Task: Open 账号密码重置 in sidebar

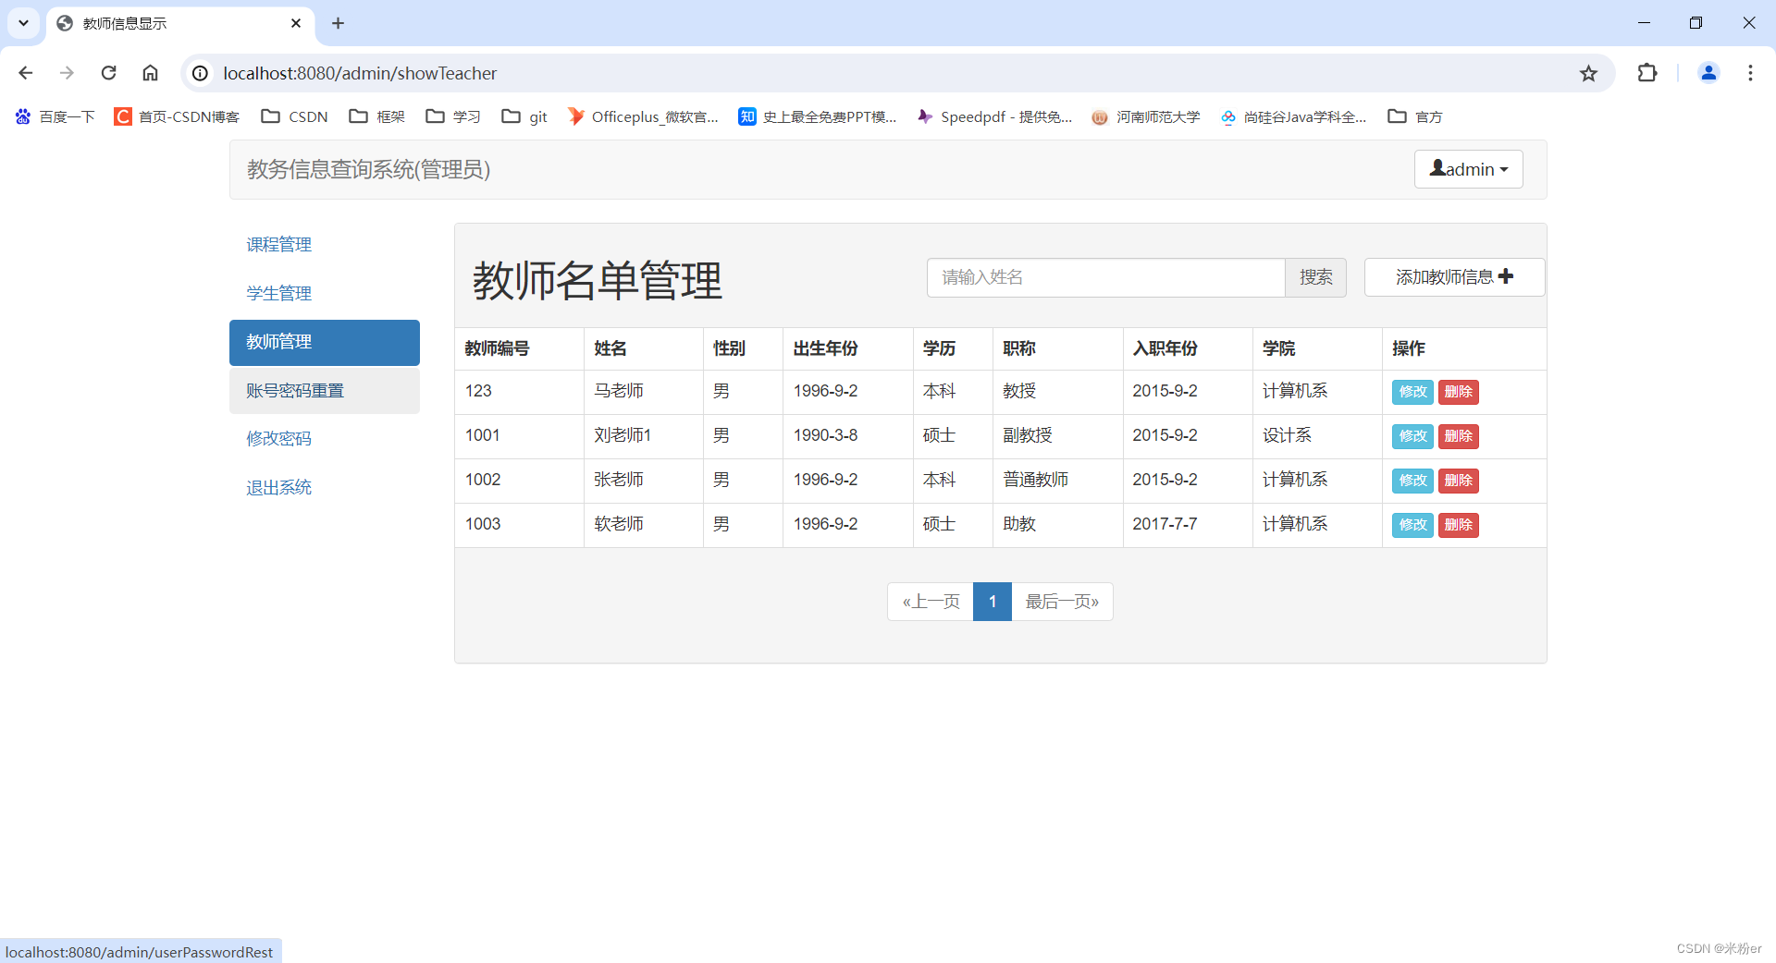Action: tap(325, 391)
